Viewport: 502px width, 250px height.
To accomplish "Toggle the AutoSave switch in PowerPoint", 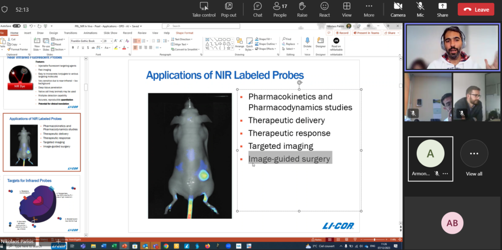I will [16, 26].
